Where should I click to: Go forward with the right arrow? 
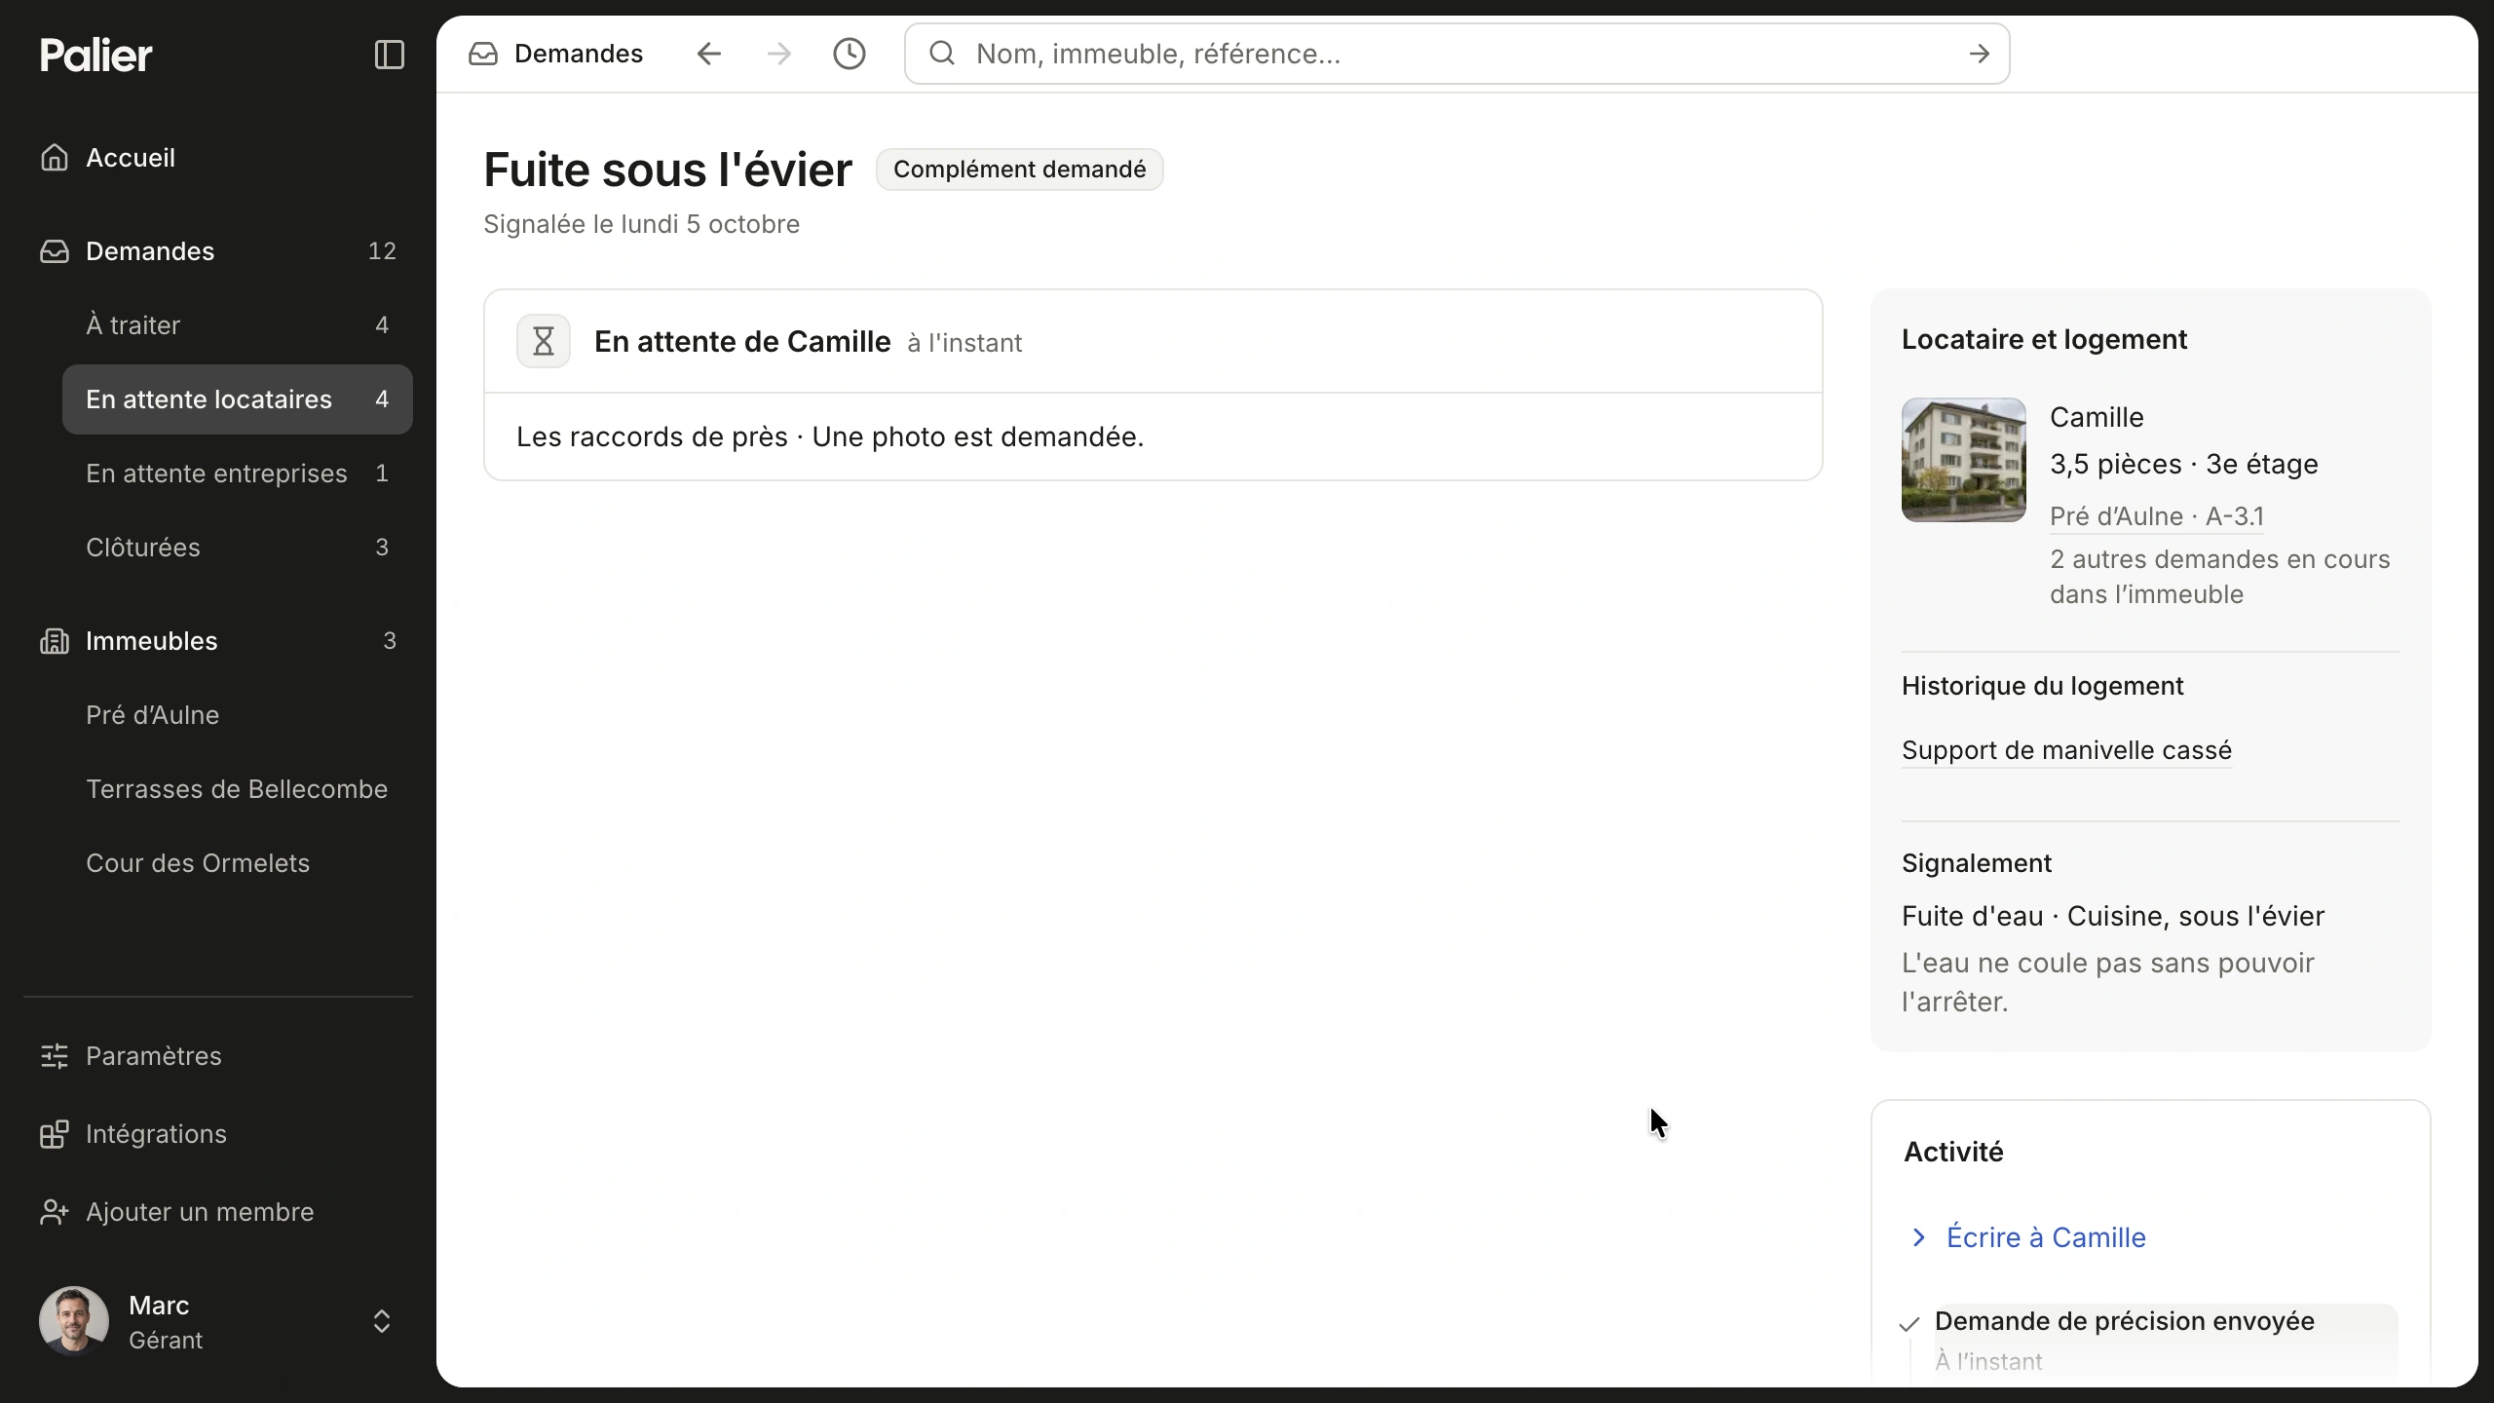tap(779, 54)
